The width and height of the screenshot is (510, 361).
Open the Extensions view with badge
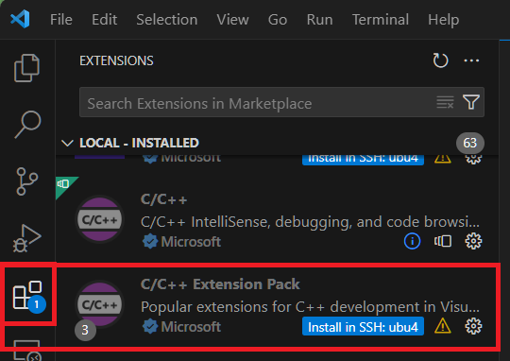(x=28, y=296)
